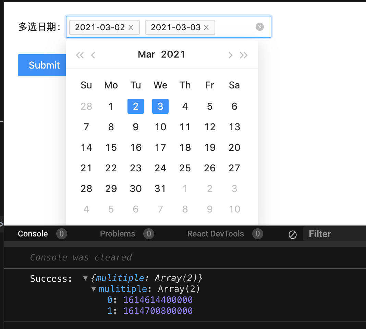The image size is (366, 329).
Task: Collapse the mulitple Array(2) entry
Action: [x=93, y=289]
